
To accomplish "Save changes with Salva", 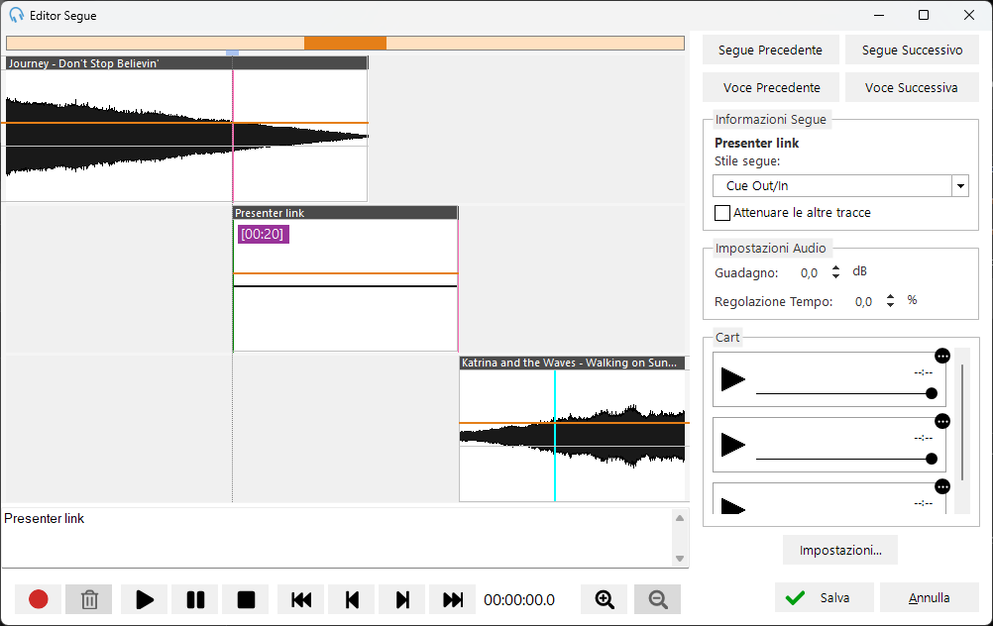I will 824,598.
